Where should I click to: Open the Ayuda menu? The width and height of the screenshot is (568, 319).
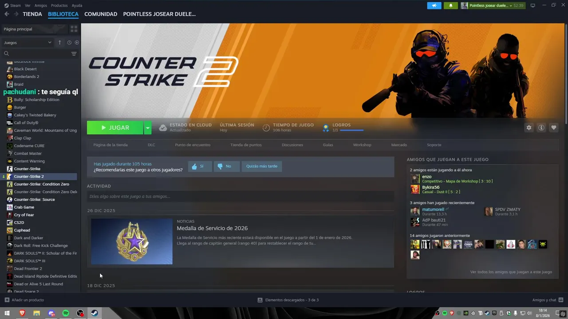[x=77, y=5]
